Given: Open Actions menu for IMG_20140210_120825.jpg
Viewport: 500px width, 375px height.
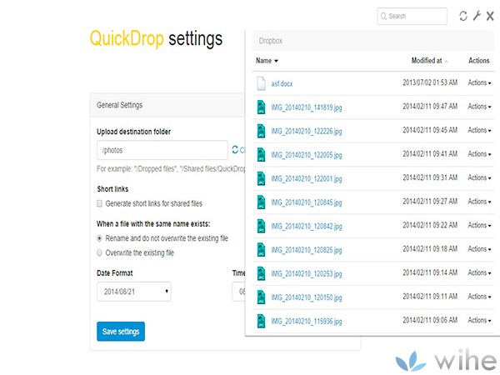Looking at the screenshot, I should tap(479, 249).
